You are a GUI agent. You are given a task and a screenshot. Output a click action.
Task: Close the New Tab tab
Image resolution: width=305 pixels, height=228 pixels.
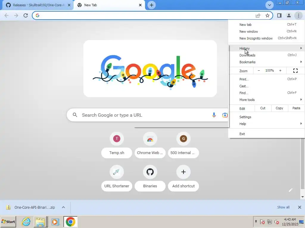point(140,5)
